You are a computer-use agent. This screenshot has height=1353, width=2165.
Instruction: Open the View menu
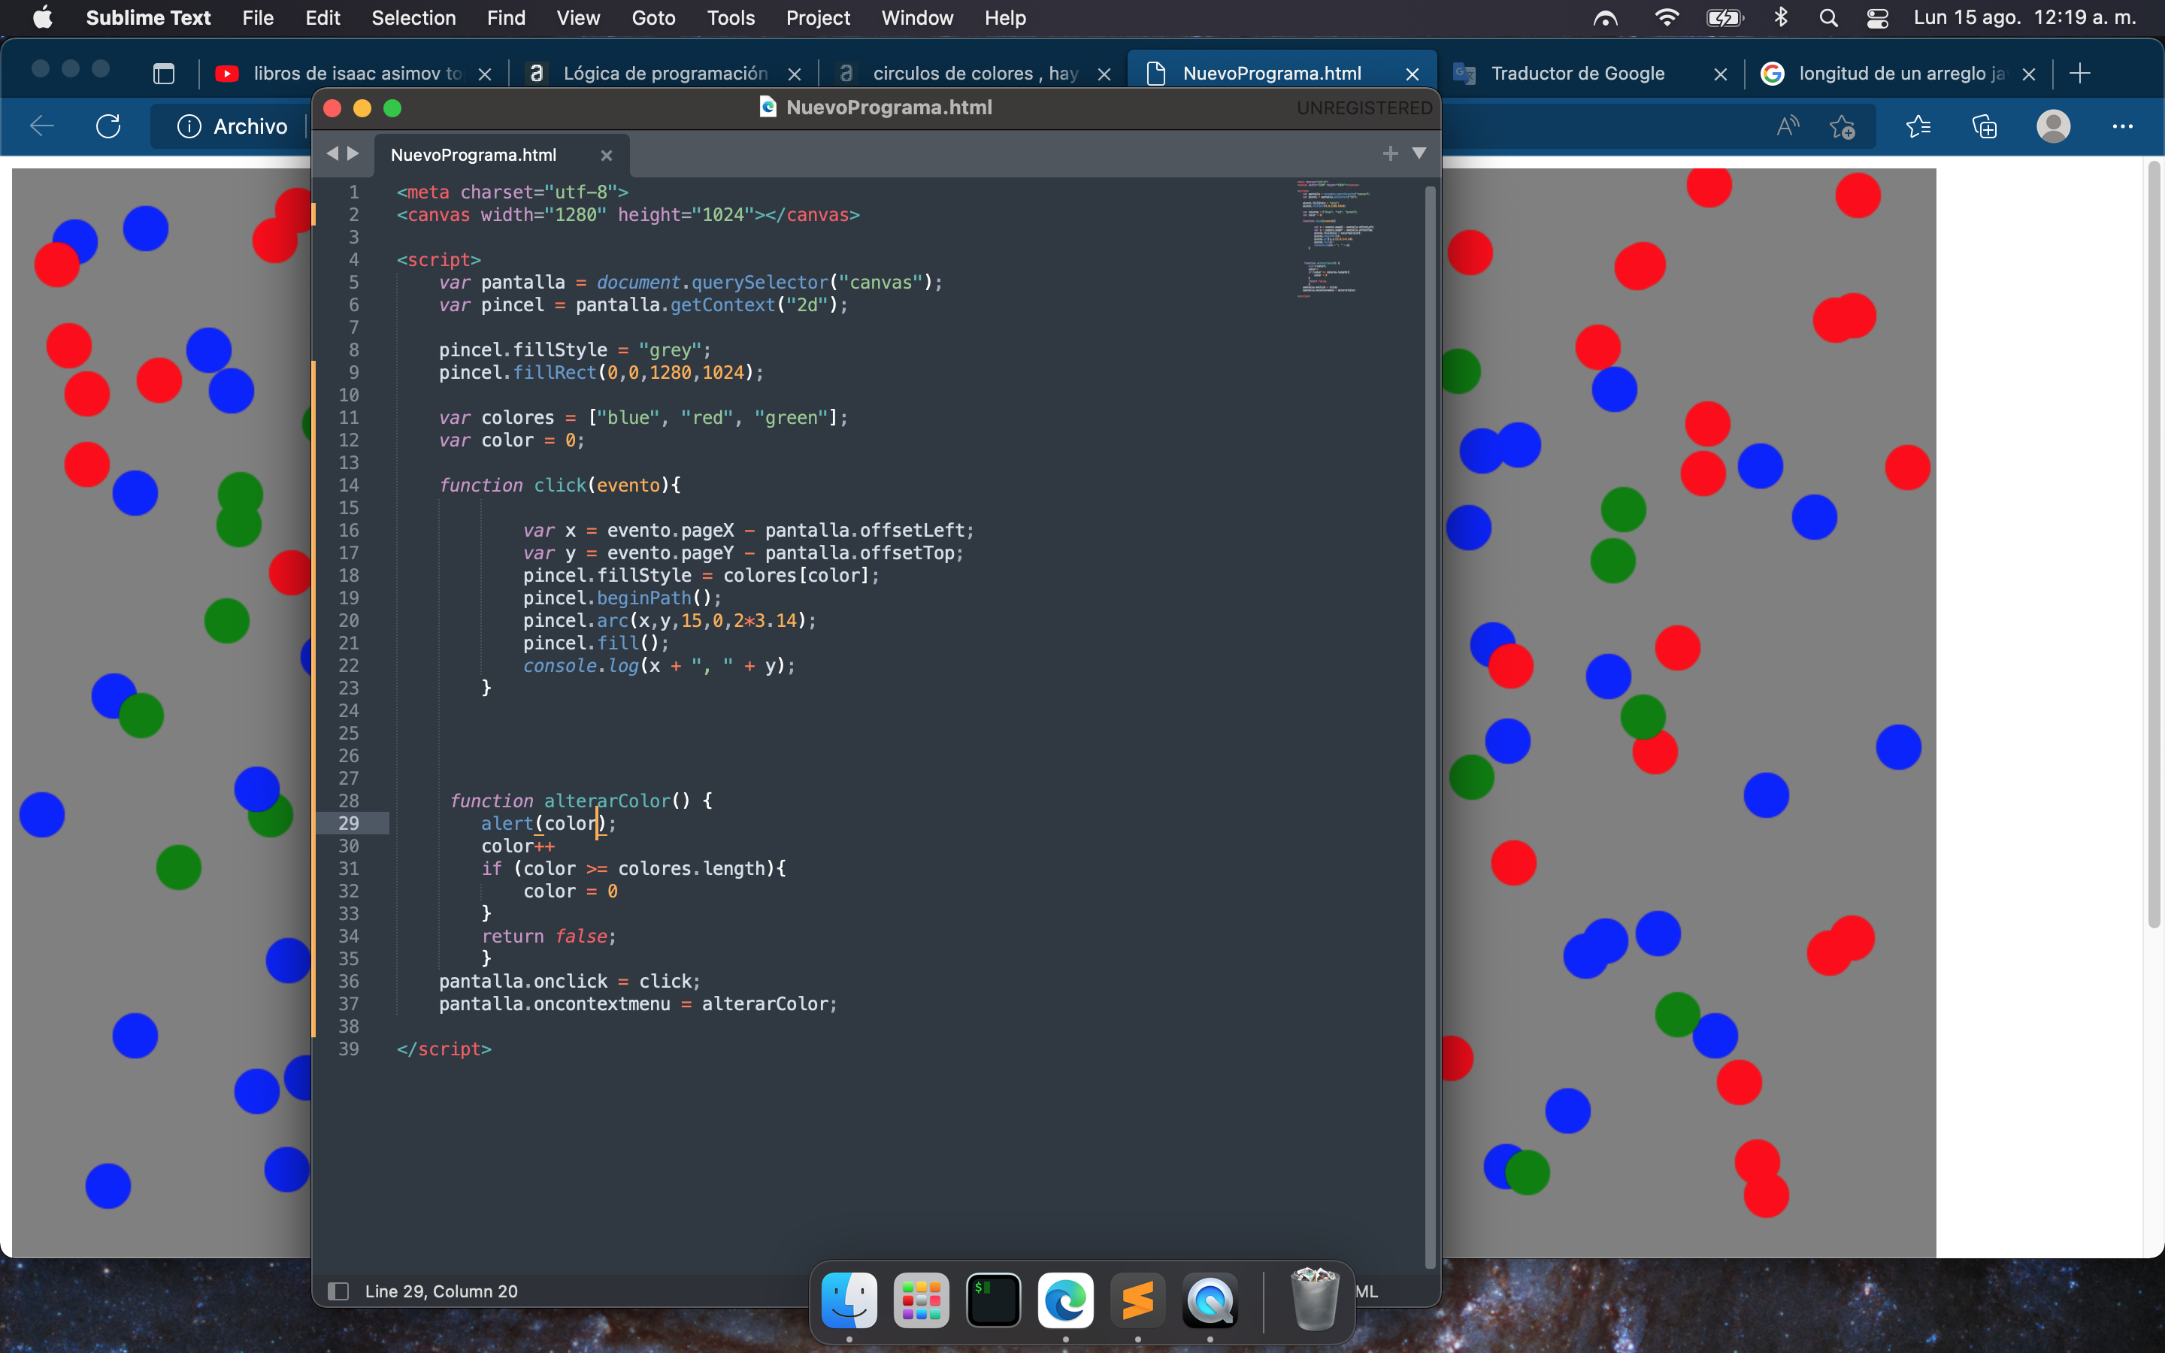coord(578,18)
